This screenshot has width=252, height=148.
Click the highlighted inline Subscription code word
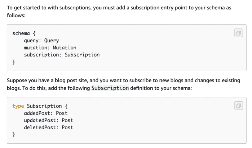click(x=110, y=88)
